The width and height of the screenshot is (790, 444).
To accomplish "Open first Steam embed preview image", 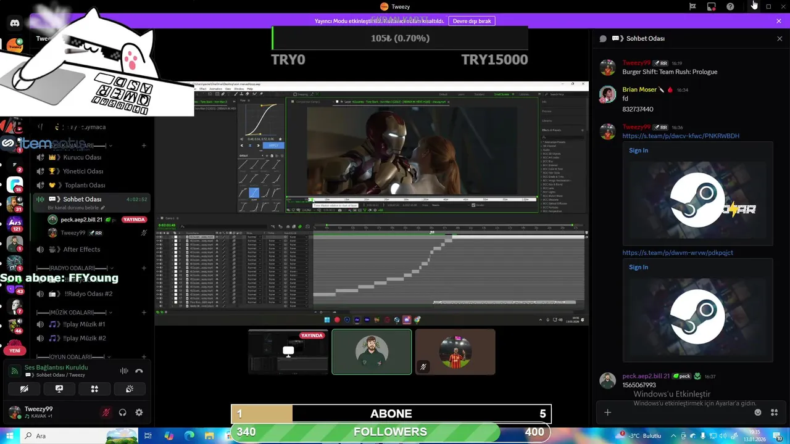I will tap(697, 200).
